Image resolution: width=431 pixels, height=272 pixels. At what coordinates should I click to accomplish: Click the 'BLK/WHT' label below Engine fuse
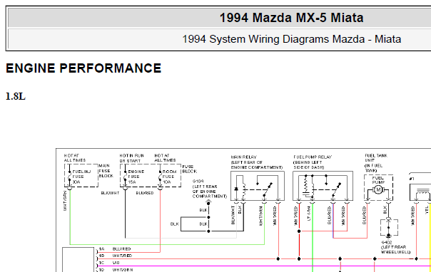(x=110, y=193)
